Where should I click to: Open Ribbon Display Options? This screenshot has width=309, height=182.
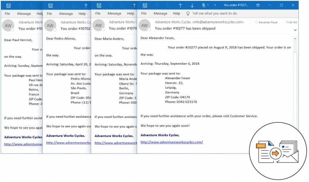pos(258,5)
